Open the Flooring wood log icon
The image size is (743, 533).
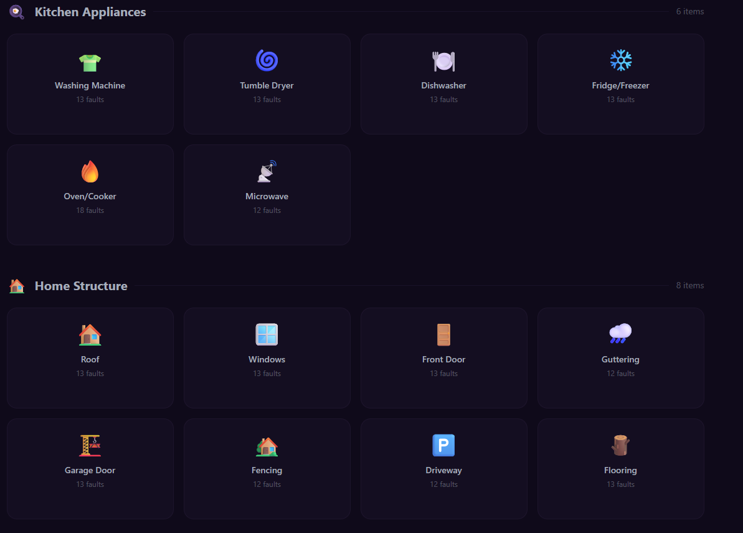pos(620,445)
